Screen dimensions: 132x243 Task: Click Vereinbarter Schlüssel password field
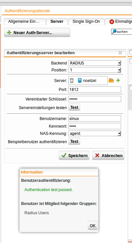click(x=95, y=99)
